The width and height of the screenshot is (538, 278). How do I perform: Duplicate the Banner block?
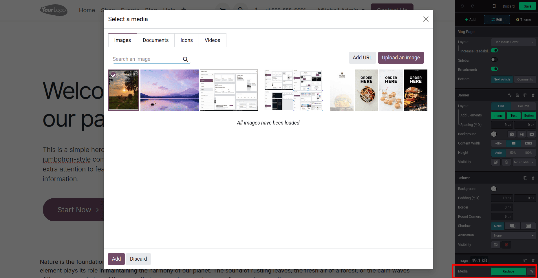526,95
